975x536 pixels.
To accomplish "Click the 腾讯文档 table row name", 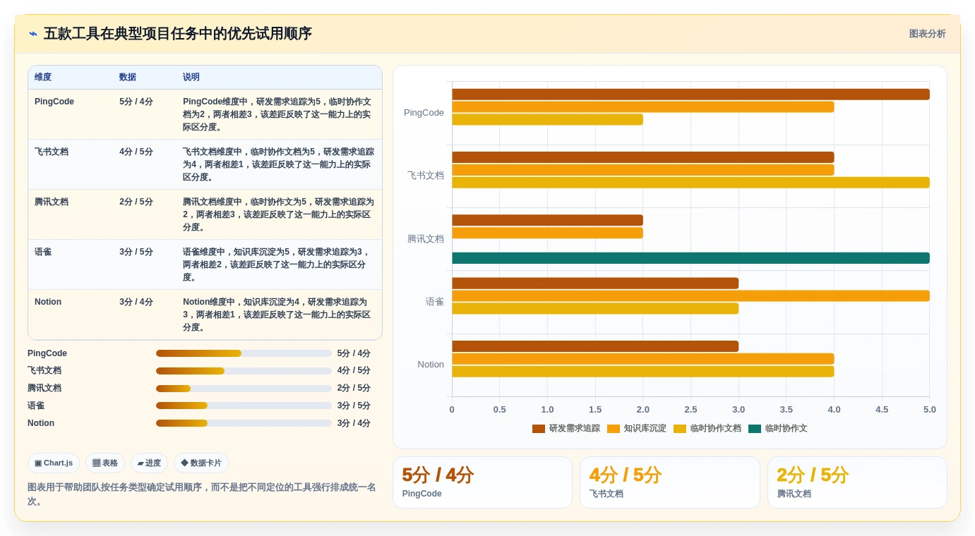I will pos(52,202).
